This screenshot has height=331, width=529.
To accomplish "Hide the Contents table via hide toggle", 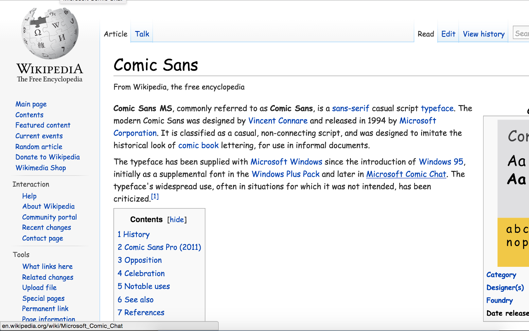I will (177, 220).
